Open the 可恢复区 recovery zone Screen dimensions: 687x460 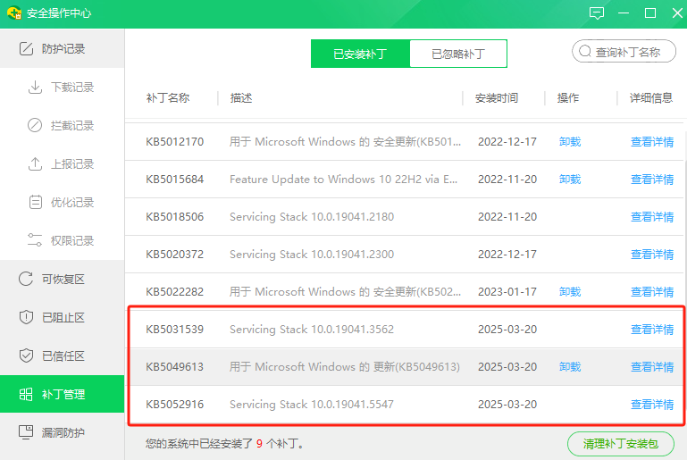tap(63, 280)
